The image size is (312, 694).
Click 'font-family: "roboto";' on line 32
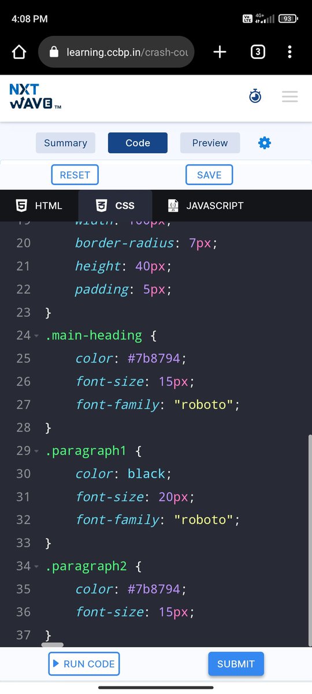click(157, 520)
